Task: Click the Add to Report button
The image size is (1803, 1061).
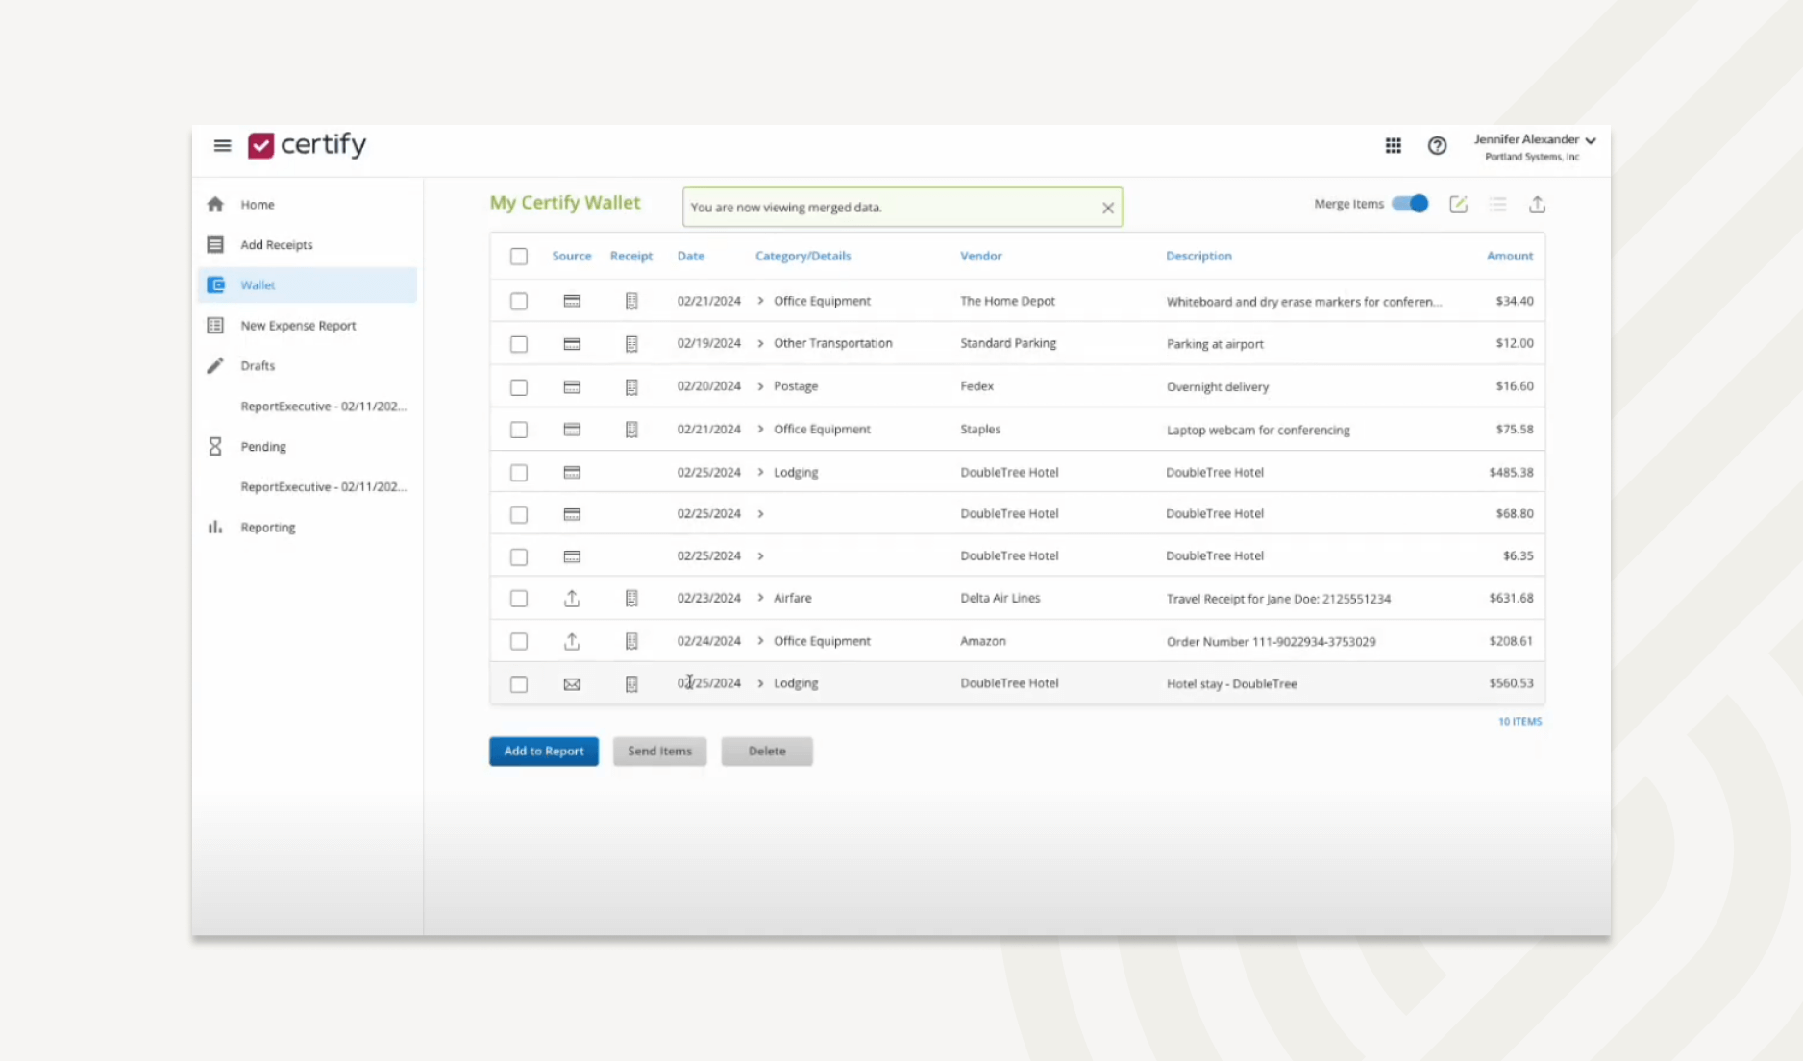Action: [544, 752]
